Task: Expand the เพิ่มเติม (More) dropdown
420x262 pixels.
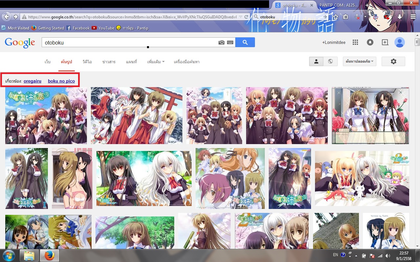Action: point(156,62)
